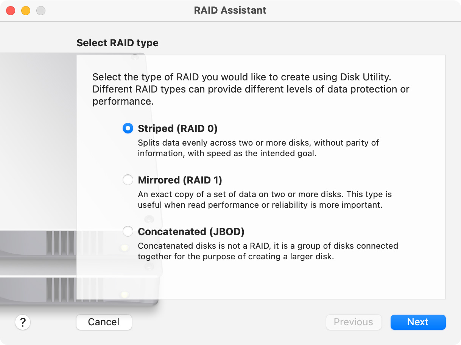
Task: Click the intro paragraph mentioning Disk Utility
Action: [x=251, y=89]
